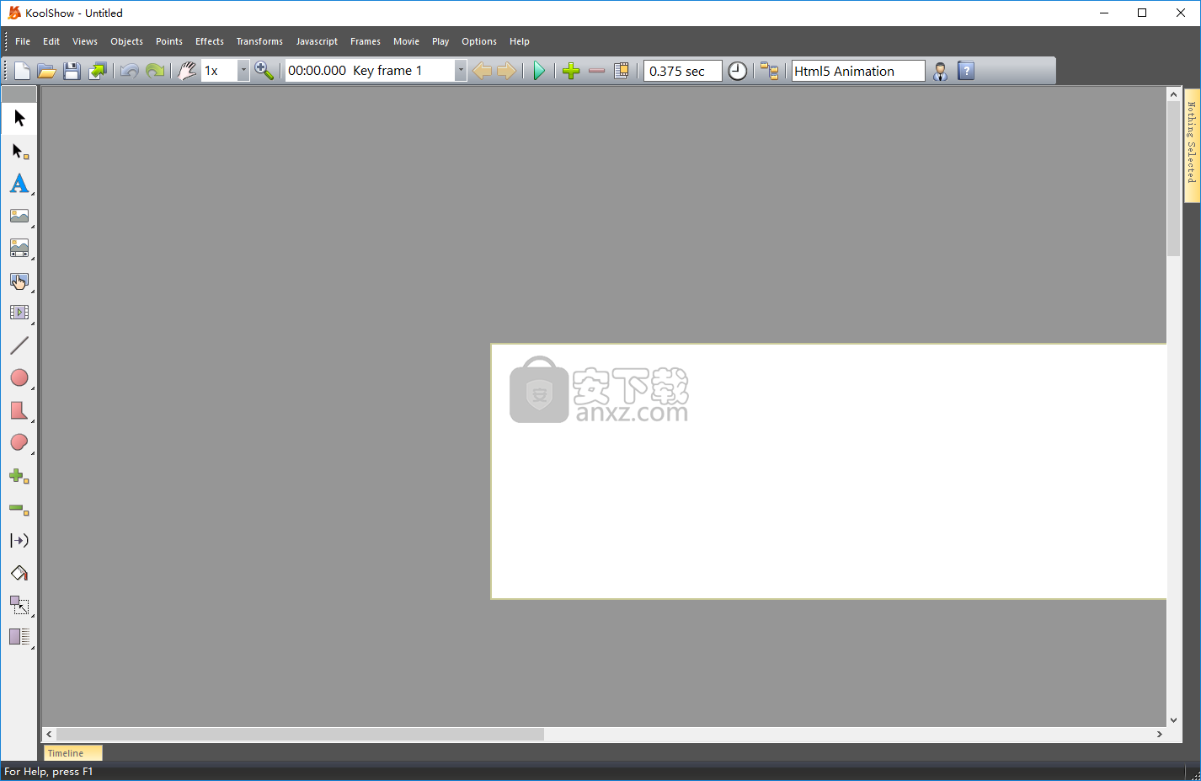Select the movie clip tool

point(19,313)
